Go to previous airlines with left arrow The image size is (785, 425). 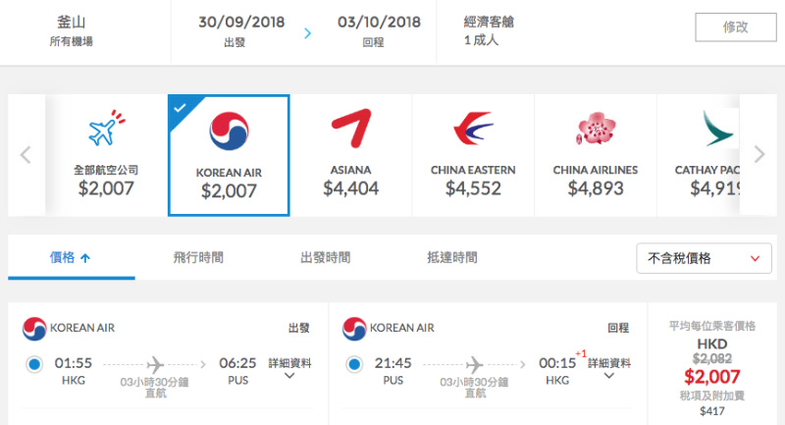tap(26, 155)
